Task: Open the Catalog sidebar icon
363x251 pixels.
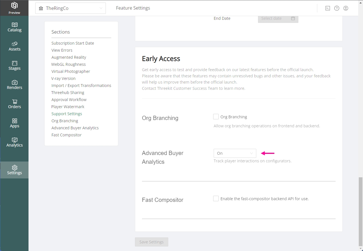Action: (14, 25)
